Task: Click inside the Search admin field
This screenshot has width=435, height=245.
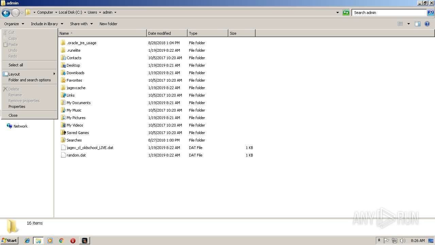Action: click(x=389, y=13)
